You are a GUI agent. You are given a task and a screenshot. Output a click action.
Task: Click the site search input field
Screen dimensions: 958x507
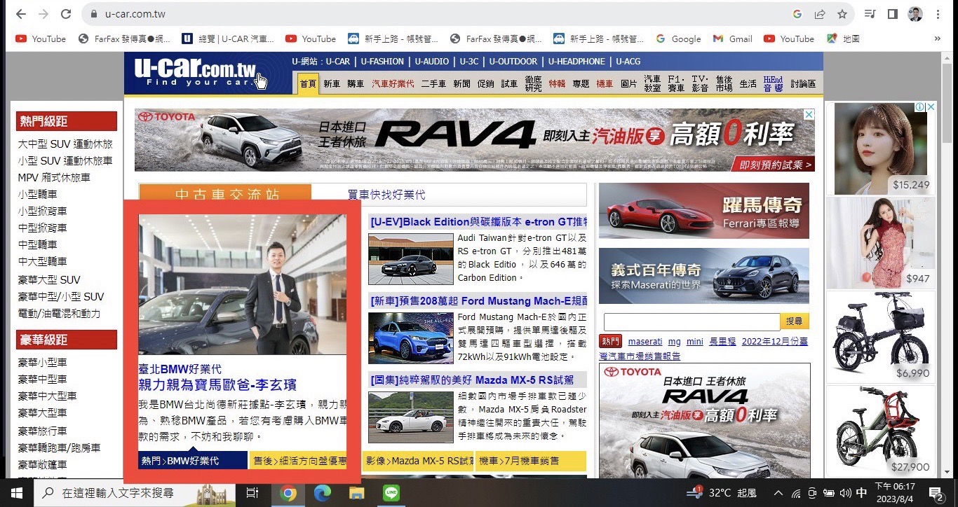(x=691, y=321)
